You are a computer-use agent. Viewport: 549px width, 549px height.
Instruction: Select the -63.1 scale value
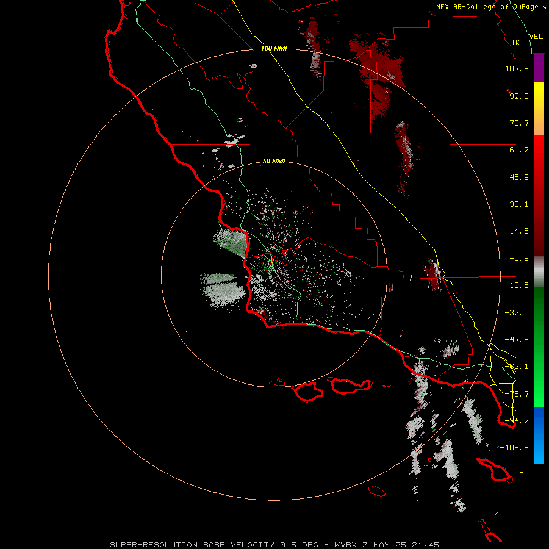tap(517, 367)
